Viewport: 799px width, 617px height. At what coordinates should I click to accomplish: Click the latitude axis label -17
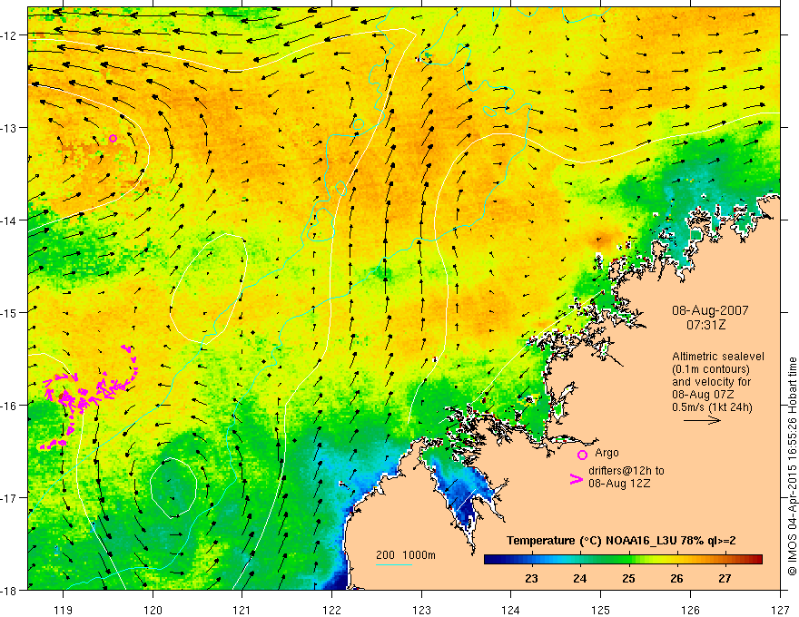[9, 497]
